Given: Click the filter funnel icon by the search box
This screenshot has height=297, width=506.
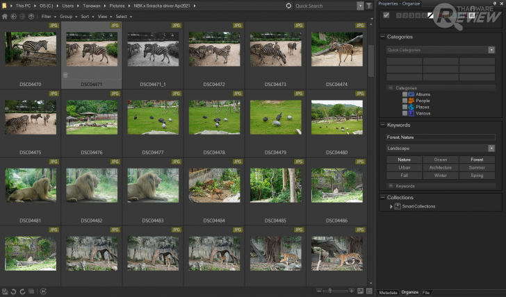Looking at the screenshot, I should (x=369, y=6).
